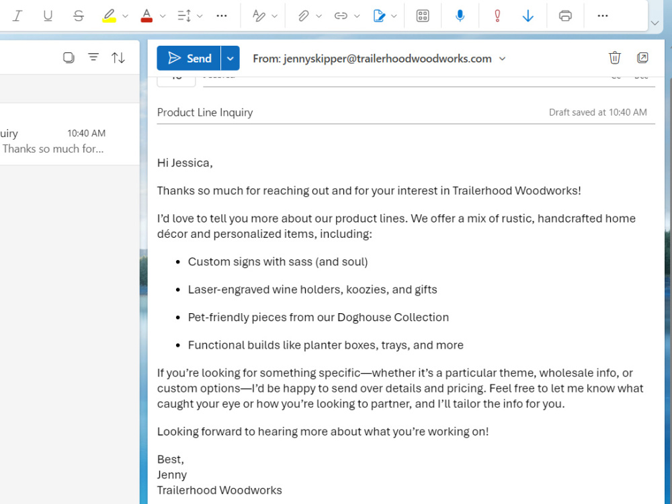The width and height of the screenshot is (672, 504).
Task: Click the 'Hi Jessica,' greeting line
Action: (185, 163)
